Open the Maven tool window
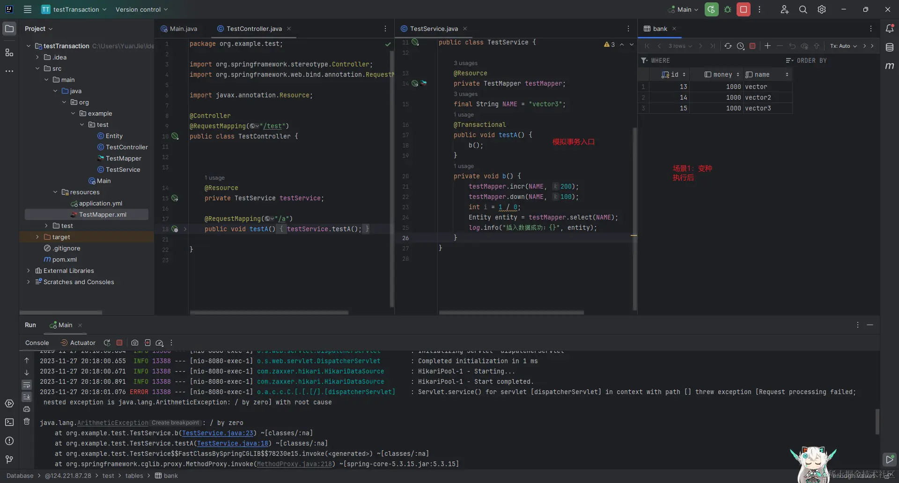Image resolution: width=899 pixels, height=483 pixels. point(890,66)
